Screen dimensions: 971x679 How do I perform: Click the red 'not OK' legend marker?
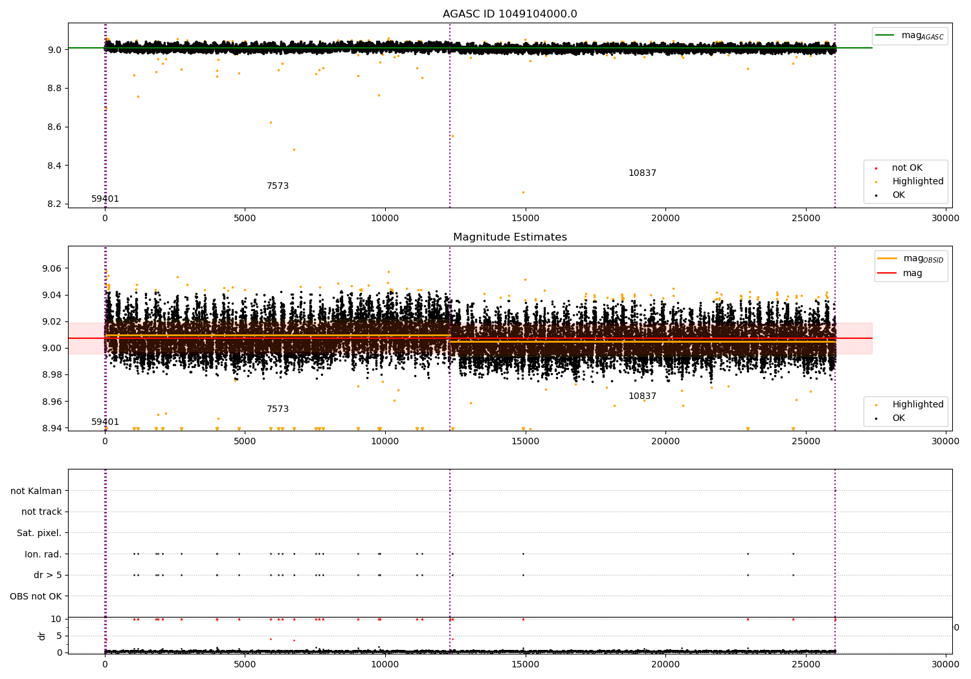coord(876,168)
